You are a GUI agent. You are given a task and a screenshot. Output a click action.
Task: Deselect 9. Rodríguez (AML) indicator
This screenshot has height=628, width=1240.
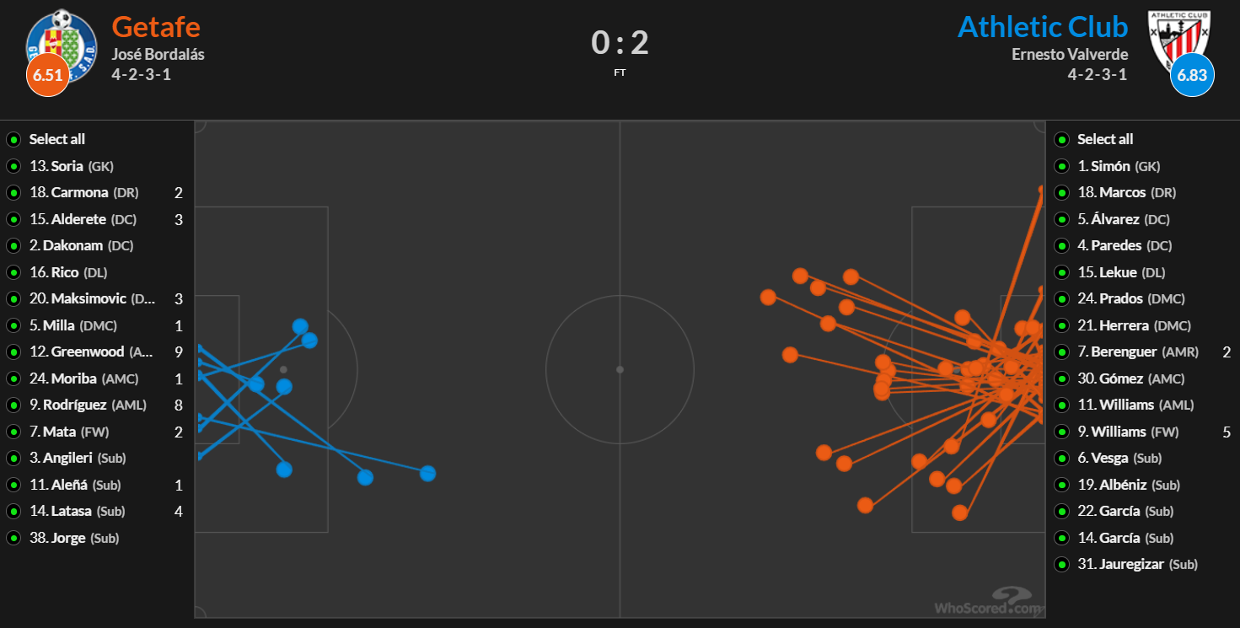click(x=14, y=405)
